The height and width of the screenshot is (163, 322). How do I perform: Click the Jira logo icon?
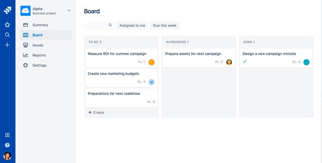7,11
